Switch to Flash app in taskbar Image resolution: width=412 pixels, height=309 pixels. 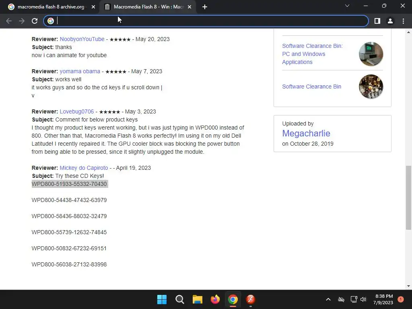[x=251, y=299]
